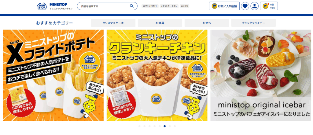Open the ministop original icebar banner
The image size is (313, 135).
pyautogui.click(x=261, y=75)
